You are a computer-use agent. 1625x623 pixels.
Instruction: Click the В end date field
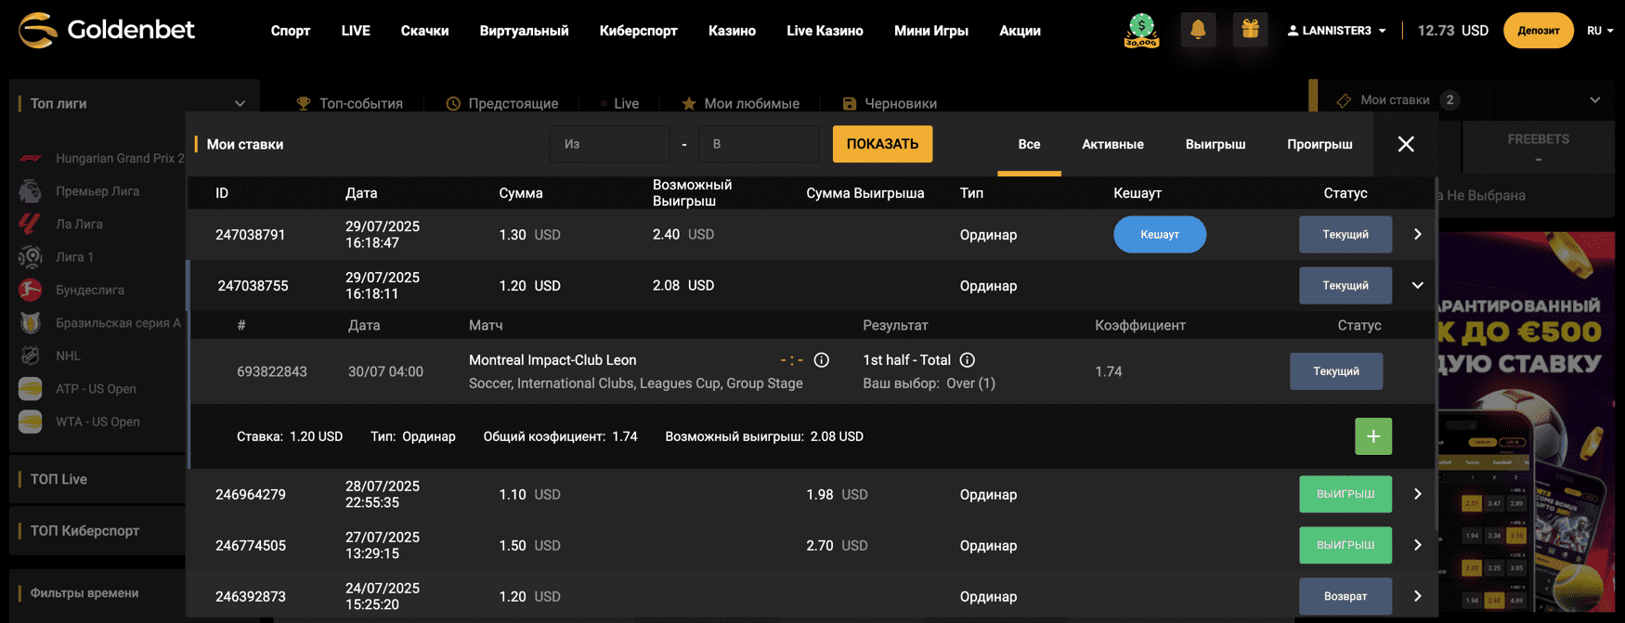(x=759, y=144)
